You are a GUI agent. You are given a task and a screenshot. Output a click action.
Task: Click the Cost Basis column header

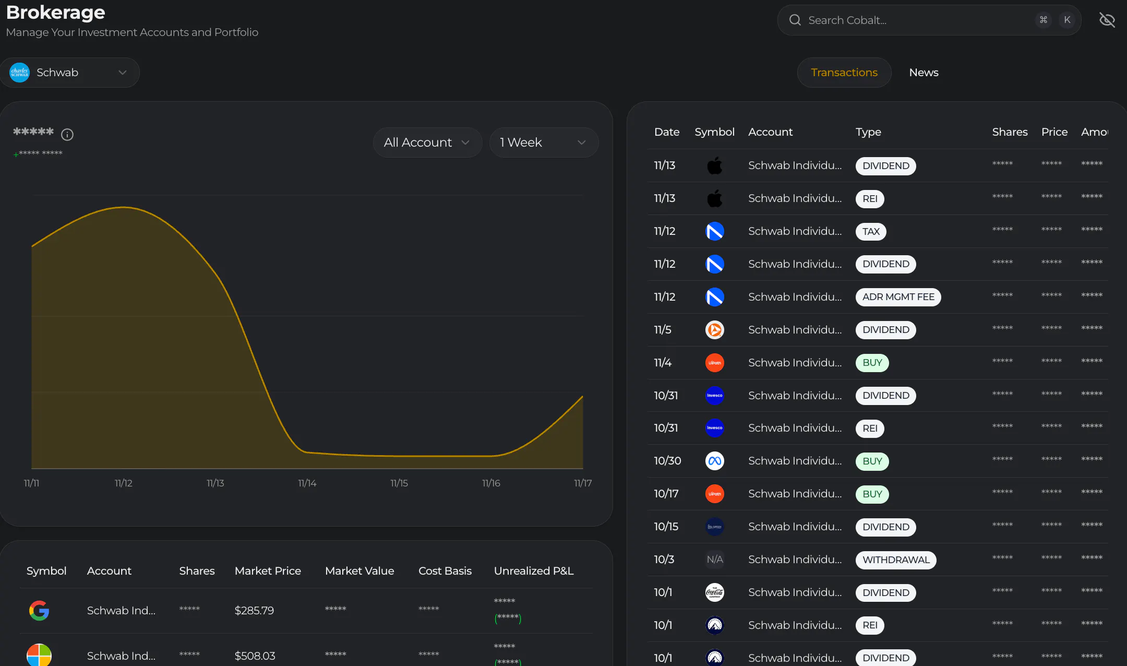[x=445, y=571]
